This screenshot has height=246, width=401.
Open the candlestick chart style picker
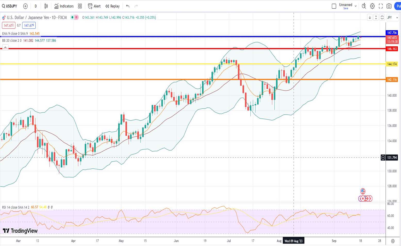pos(46,6)
